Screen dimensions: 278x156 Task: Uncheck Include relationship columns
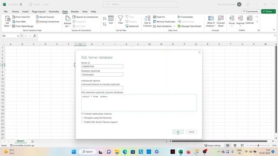click(x=82, y=114)
